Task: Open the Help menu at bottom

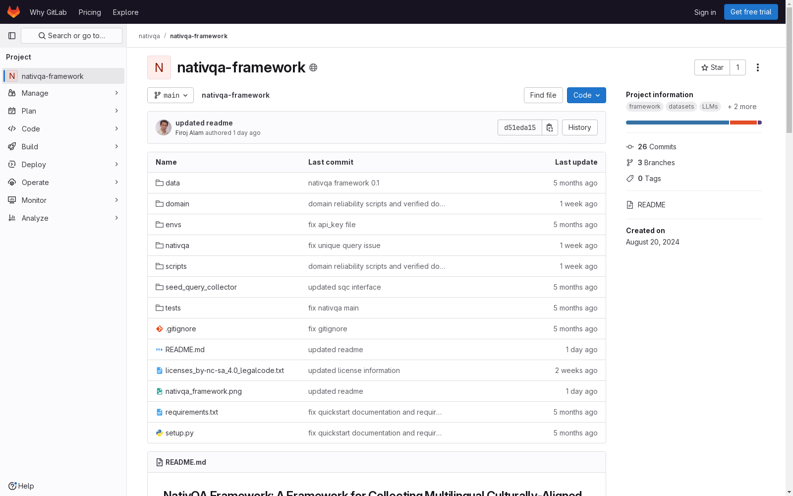Action: [21, 486]
